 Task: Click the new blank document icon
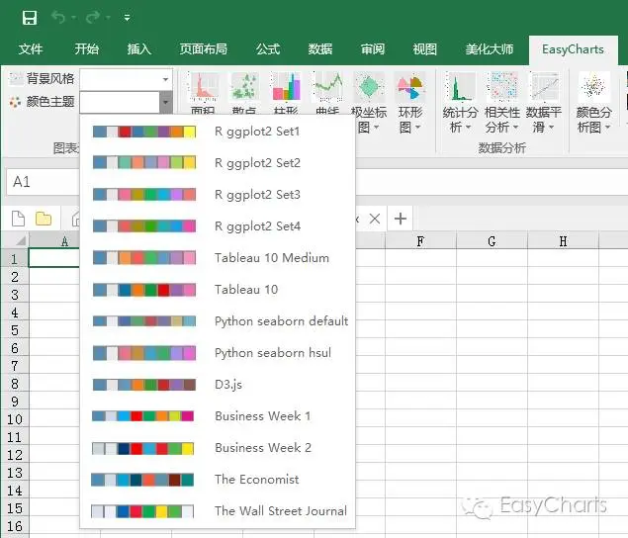tap(18, 219)
